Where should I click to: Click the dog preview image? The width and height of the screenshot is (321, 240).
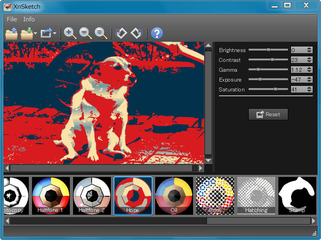(104, 103)
